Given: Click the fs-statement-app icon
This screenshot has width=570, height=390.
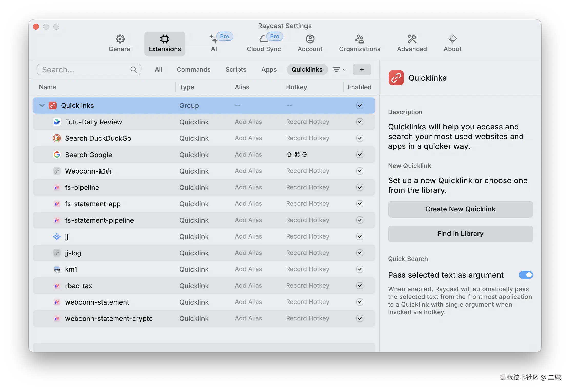Looking at the screenshot, I should [x=57, y=204].
